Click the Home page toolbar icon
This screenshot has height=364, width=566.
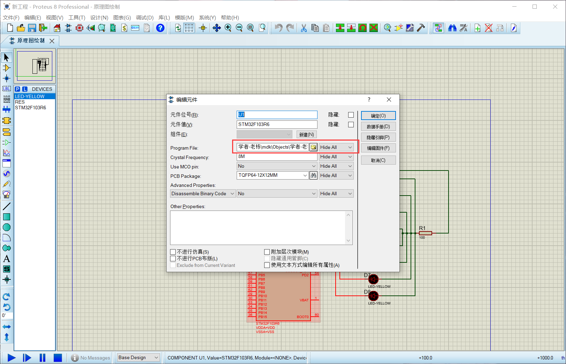[x=57, y=28]
